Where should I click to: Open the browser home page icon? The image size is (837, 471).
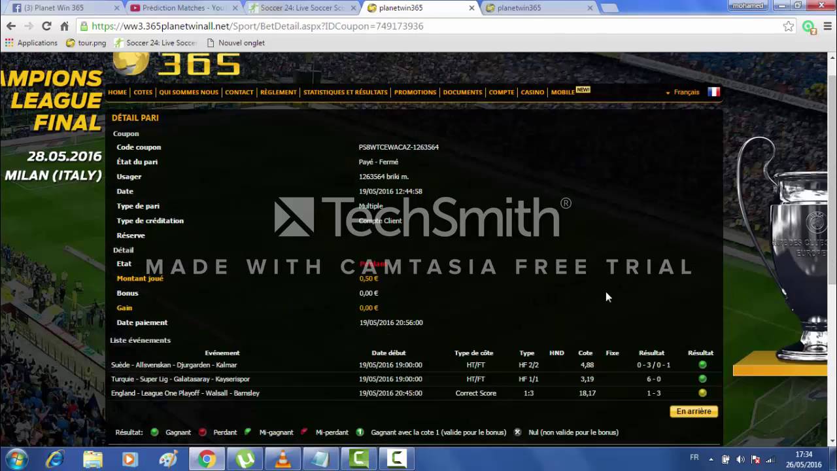[x=64, y=26]
